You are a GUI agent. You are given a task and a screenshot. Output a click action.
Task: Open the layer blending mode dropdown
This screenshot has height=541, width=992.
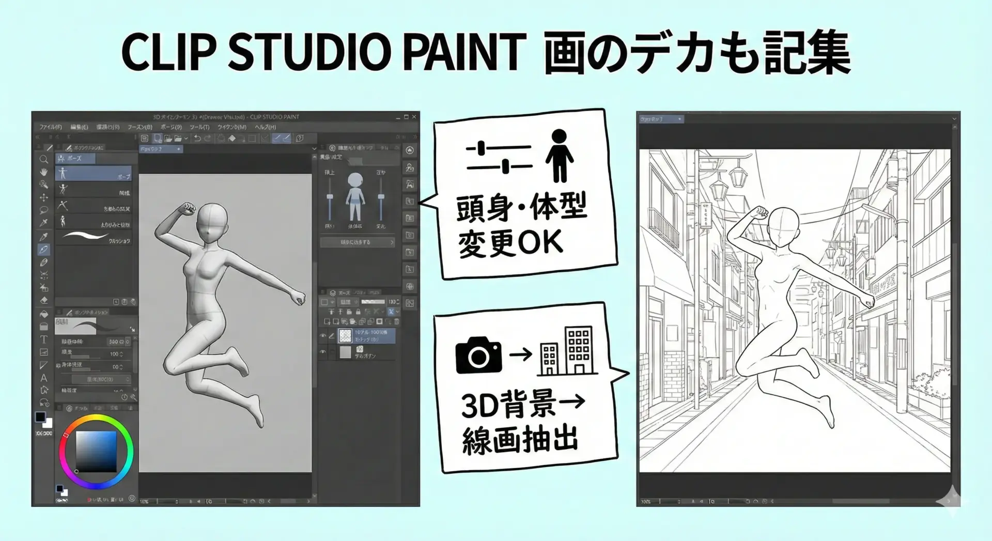pyautogui.click(x=348, y=302)
